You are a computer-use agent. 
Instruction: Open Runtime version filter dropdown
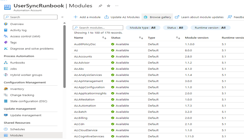click(210, 28)
